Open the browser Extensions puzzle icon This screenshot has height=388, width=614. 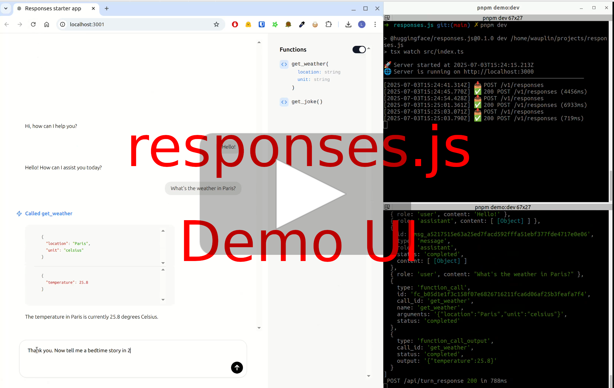click(x=329, y=24)
